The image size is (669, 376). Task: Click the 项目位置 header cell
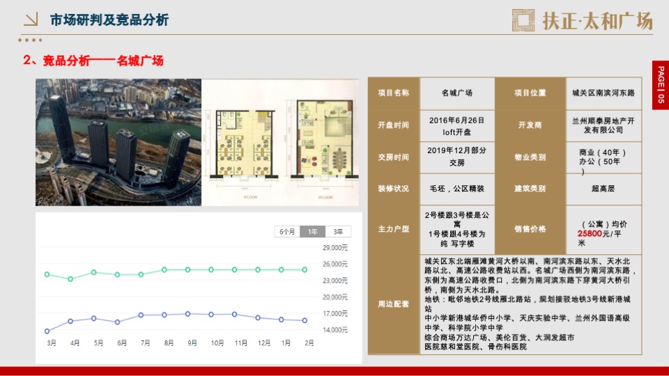(530, 93)
